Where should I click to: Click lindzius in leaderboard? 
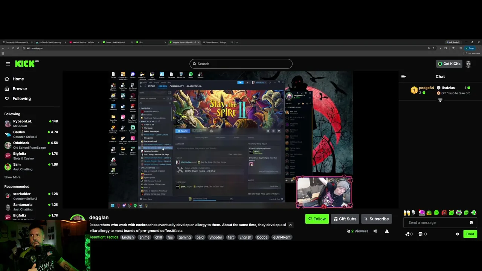[x=448, y=88]
